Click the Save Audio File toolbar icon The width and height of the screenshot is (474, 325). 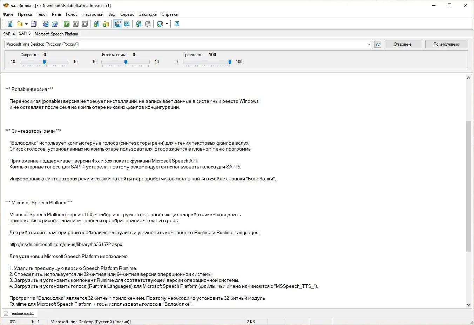(46, 24)
